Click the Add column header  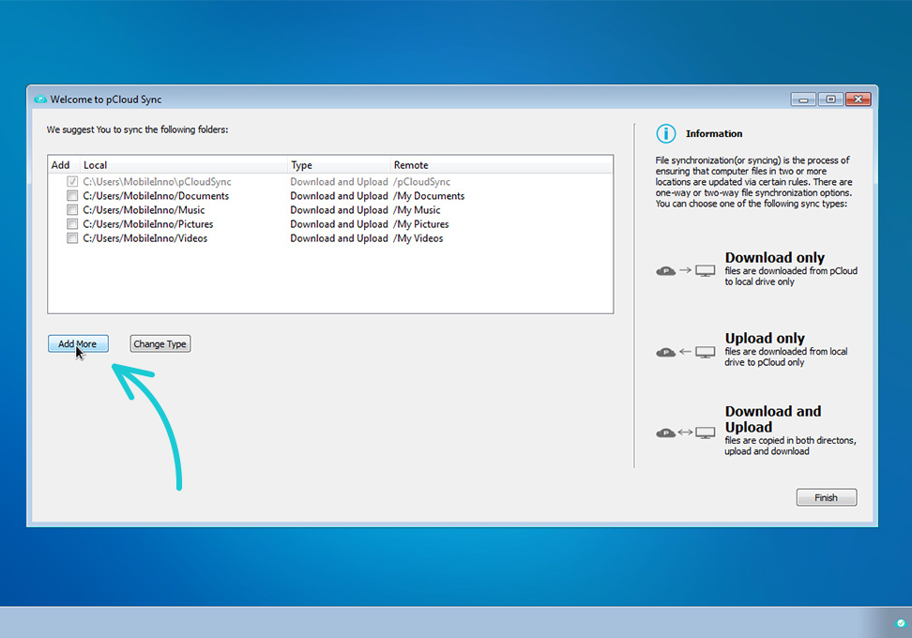60,165
